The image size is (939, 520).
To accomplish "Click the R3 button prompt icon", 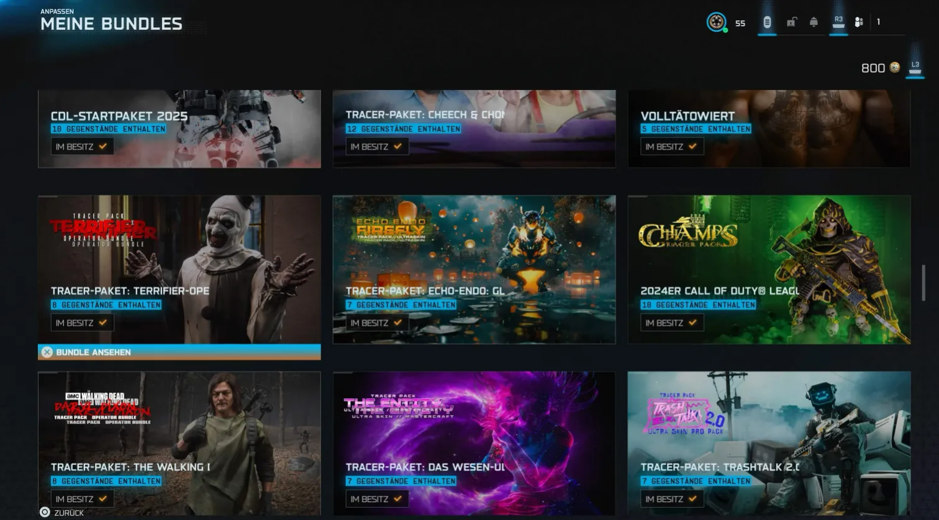I will pos(838,22).
